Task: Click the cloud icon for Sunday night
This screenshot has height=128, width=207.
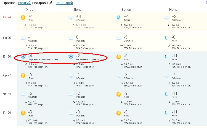Action: [x=166, y=18]
